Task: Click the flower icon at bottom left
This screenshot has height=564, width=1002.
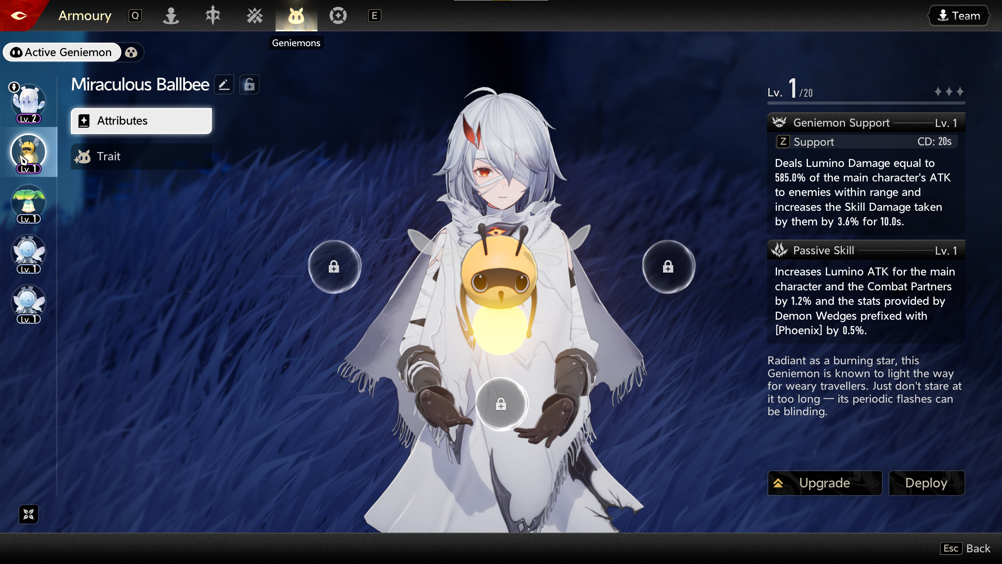Action: tap(29, 514)
